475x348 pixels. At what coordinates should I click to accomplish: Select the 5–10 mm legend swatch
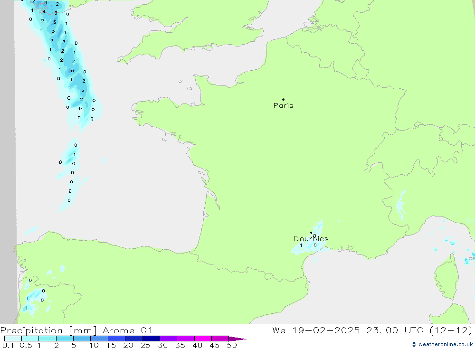[x=82, y=339]
